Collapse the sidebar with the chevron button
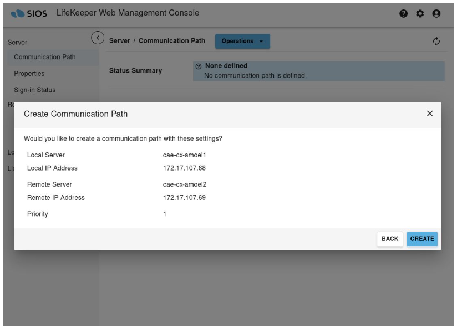Screen dimensions: 457x329 98,38
